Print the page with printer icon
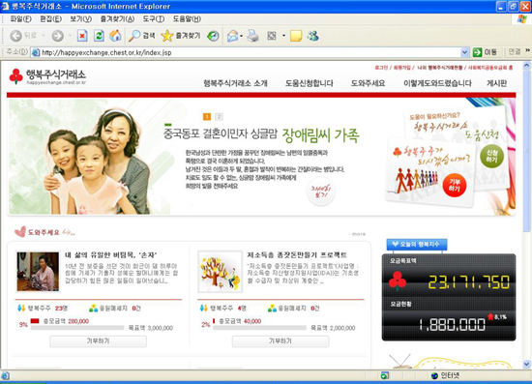Screen dimensions: 532x384 (252, 36)
